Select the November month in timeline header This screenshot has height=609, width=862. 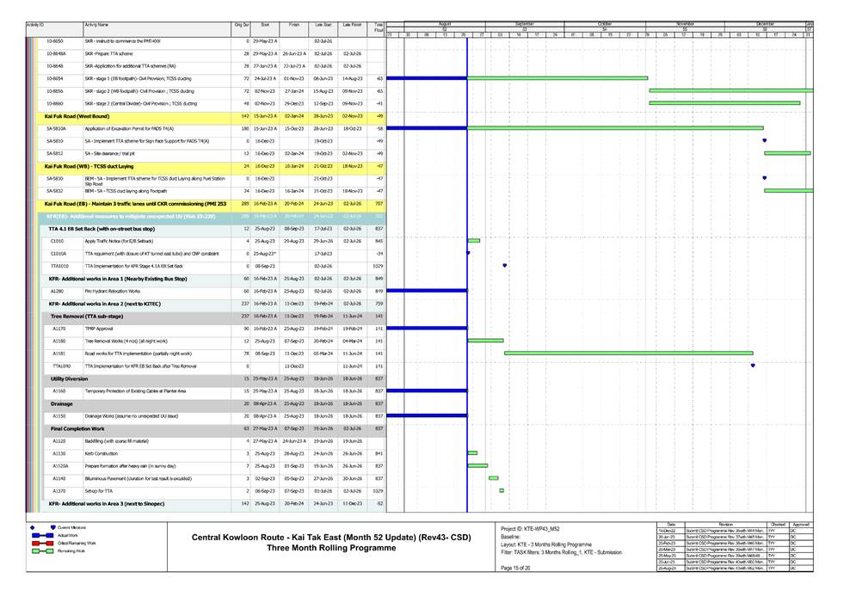686,23
